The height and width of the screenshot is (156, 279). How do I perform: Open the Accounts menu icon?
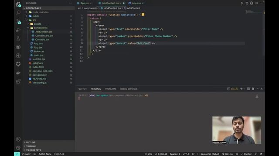(x=18, y=139)
